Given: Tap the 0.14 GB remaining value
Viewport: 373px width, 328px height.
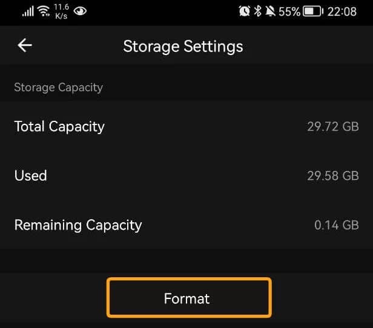Looking at the screenshot, I should coord(337,225).
